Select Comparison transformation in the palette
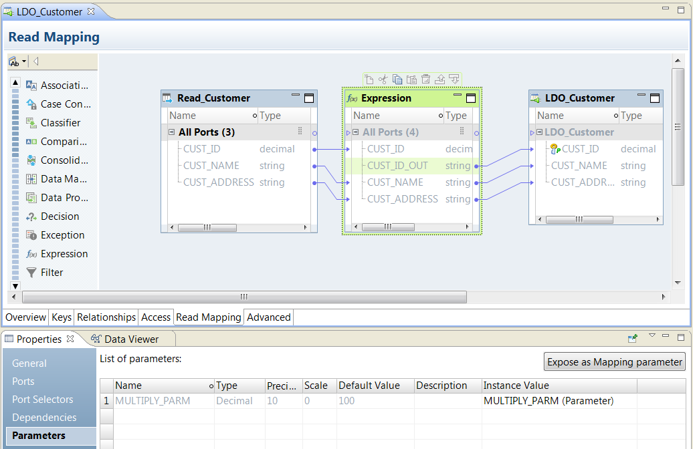This screenshot has width=693, height=449. 57,142
